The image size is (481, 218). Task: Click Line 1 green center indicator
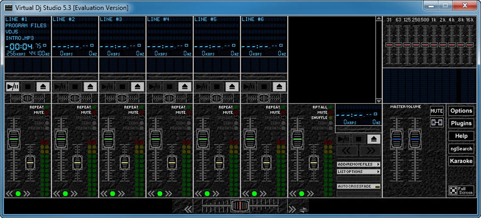click(18, 194)
